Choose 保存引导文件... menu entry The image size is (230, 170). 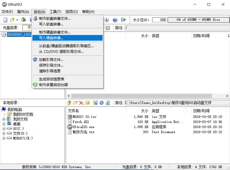(68, 65)
